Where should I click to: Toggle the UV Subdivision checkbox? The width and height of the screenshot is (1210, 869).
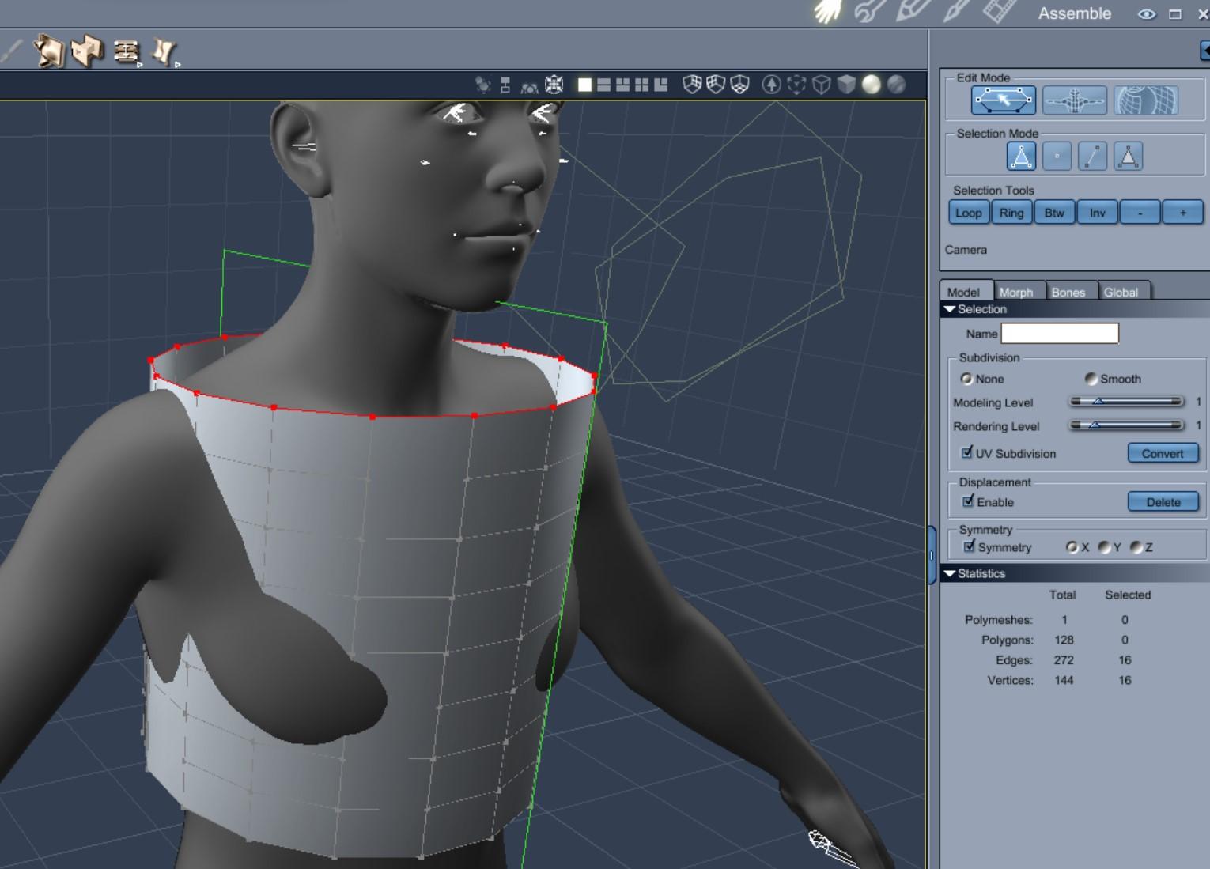point(966,452)
